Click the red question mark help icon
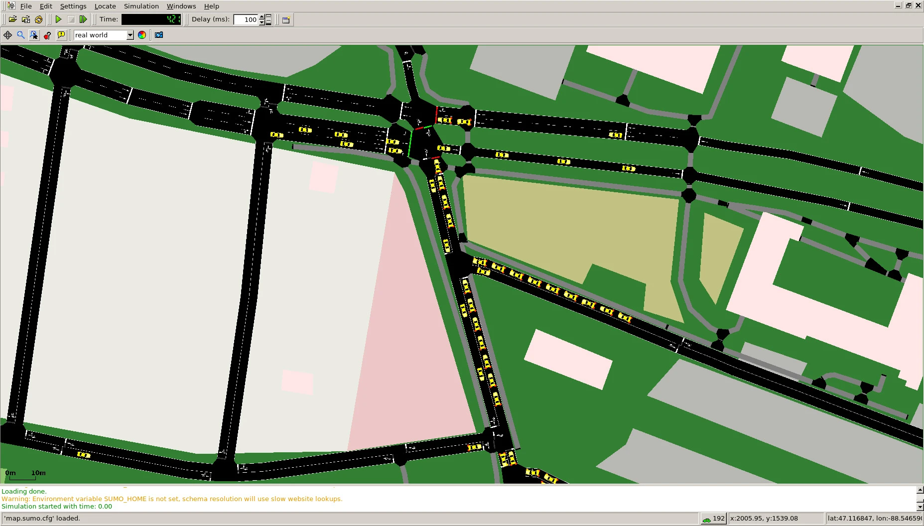This screenshot has height=526, width=924. [48, 35]
